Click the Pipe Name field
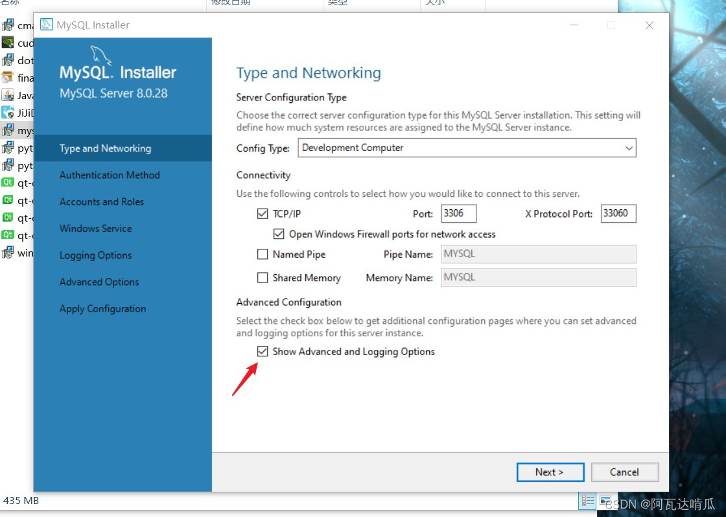This screenshot has width=726, height=517. pos(539,254)
